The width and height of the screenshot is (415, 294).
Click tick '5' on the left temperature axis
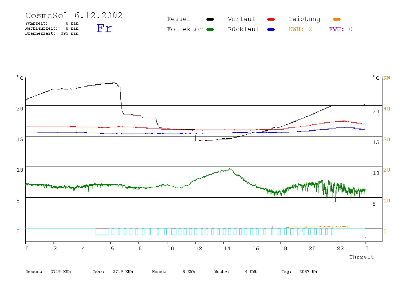18,201
